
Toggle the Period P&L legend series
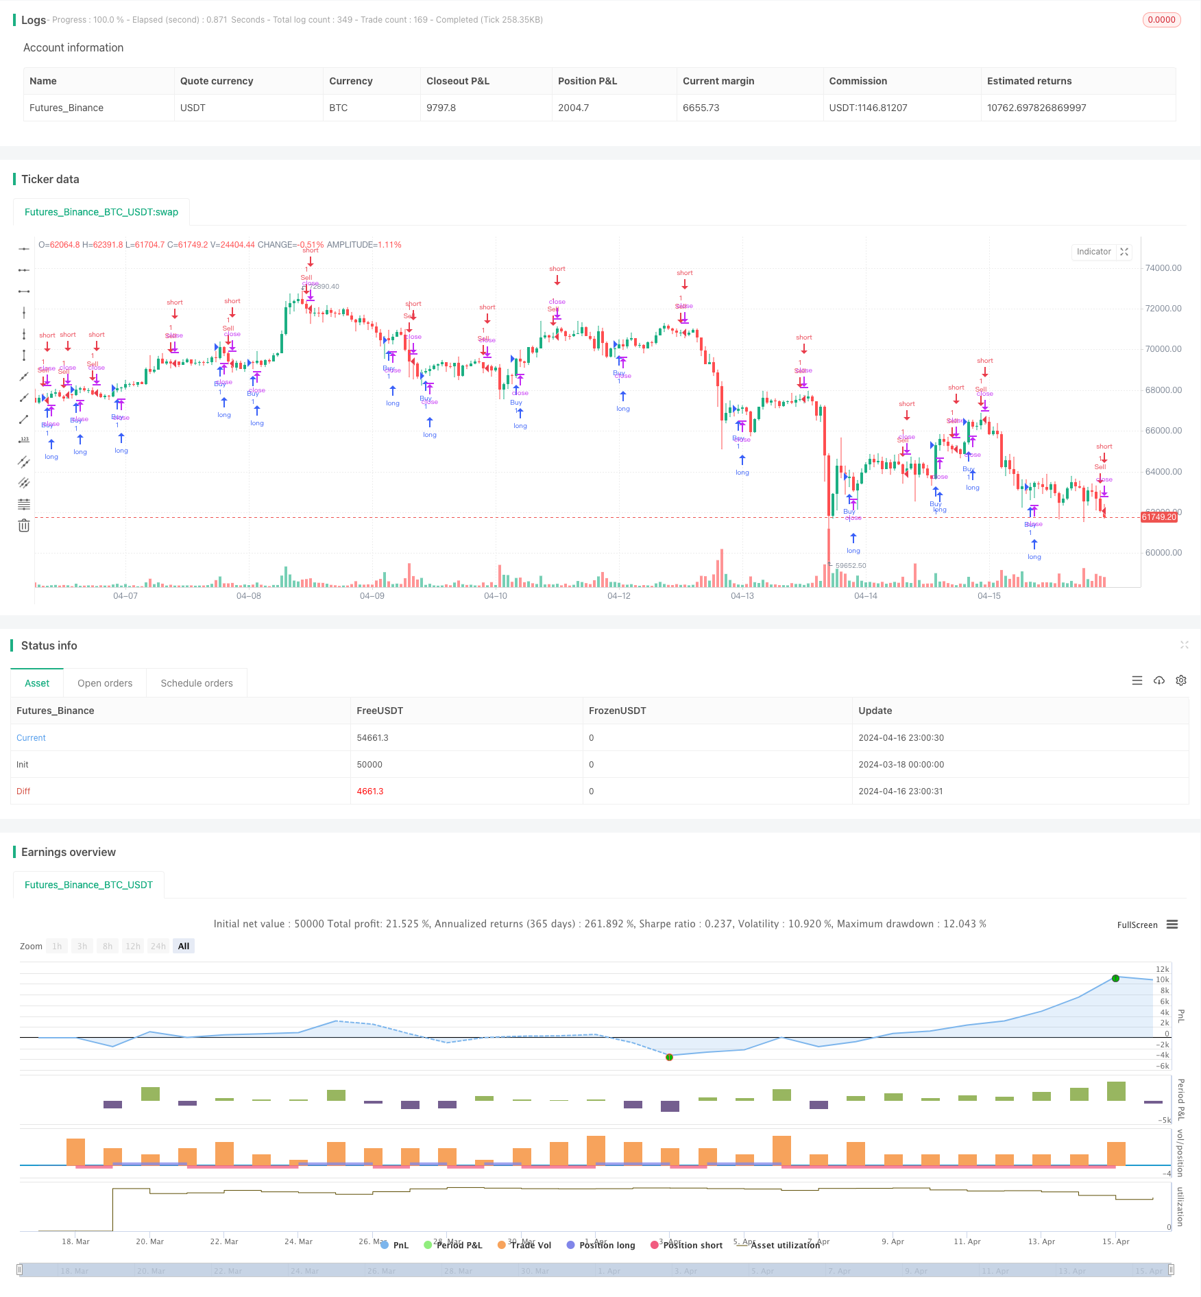(453, 1245)
